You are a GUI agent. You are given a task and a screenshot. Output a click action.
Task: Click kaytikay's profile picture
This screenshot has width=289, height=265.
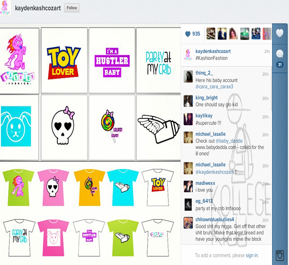[x=188, y=119]
